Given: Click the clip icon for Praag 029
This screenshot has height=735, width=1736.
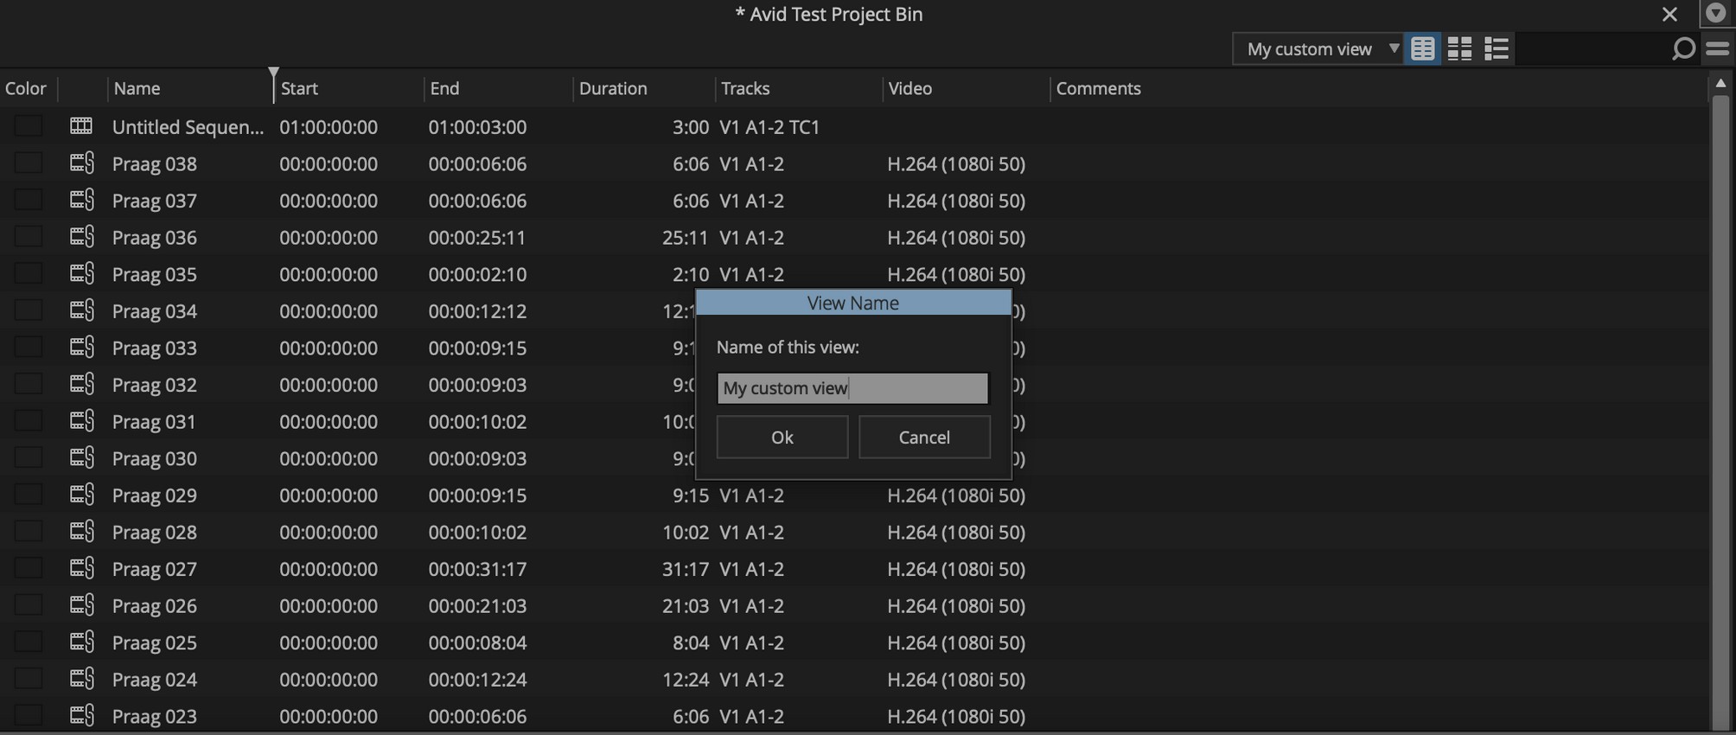Looking at the screenshot, I should pyautogui.click(x=82, y=494).
